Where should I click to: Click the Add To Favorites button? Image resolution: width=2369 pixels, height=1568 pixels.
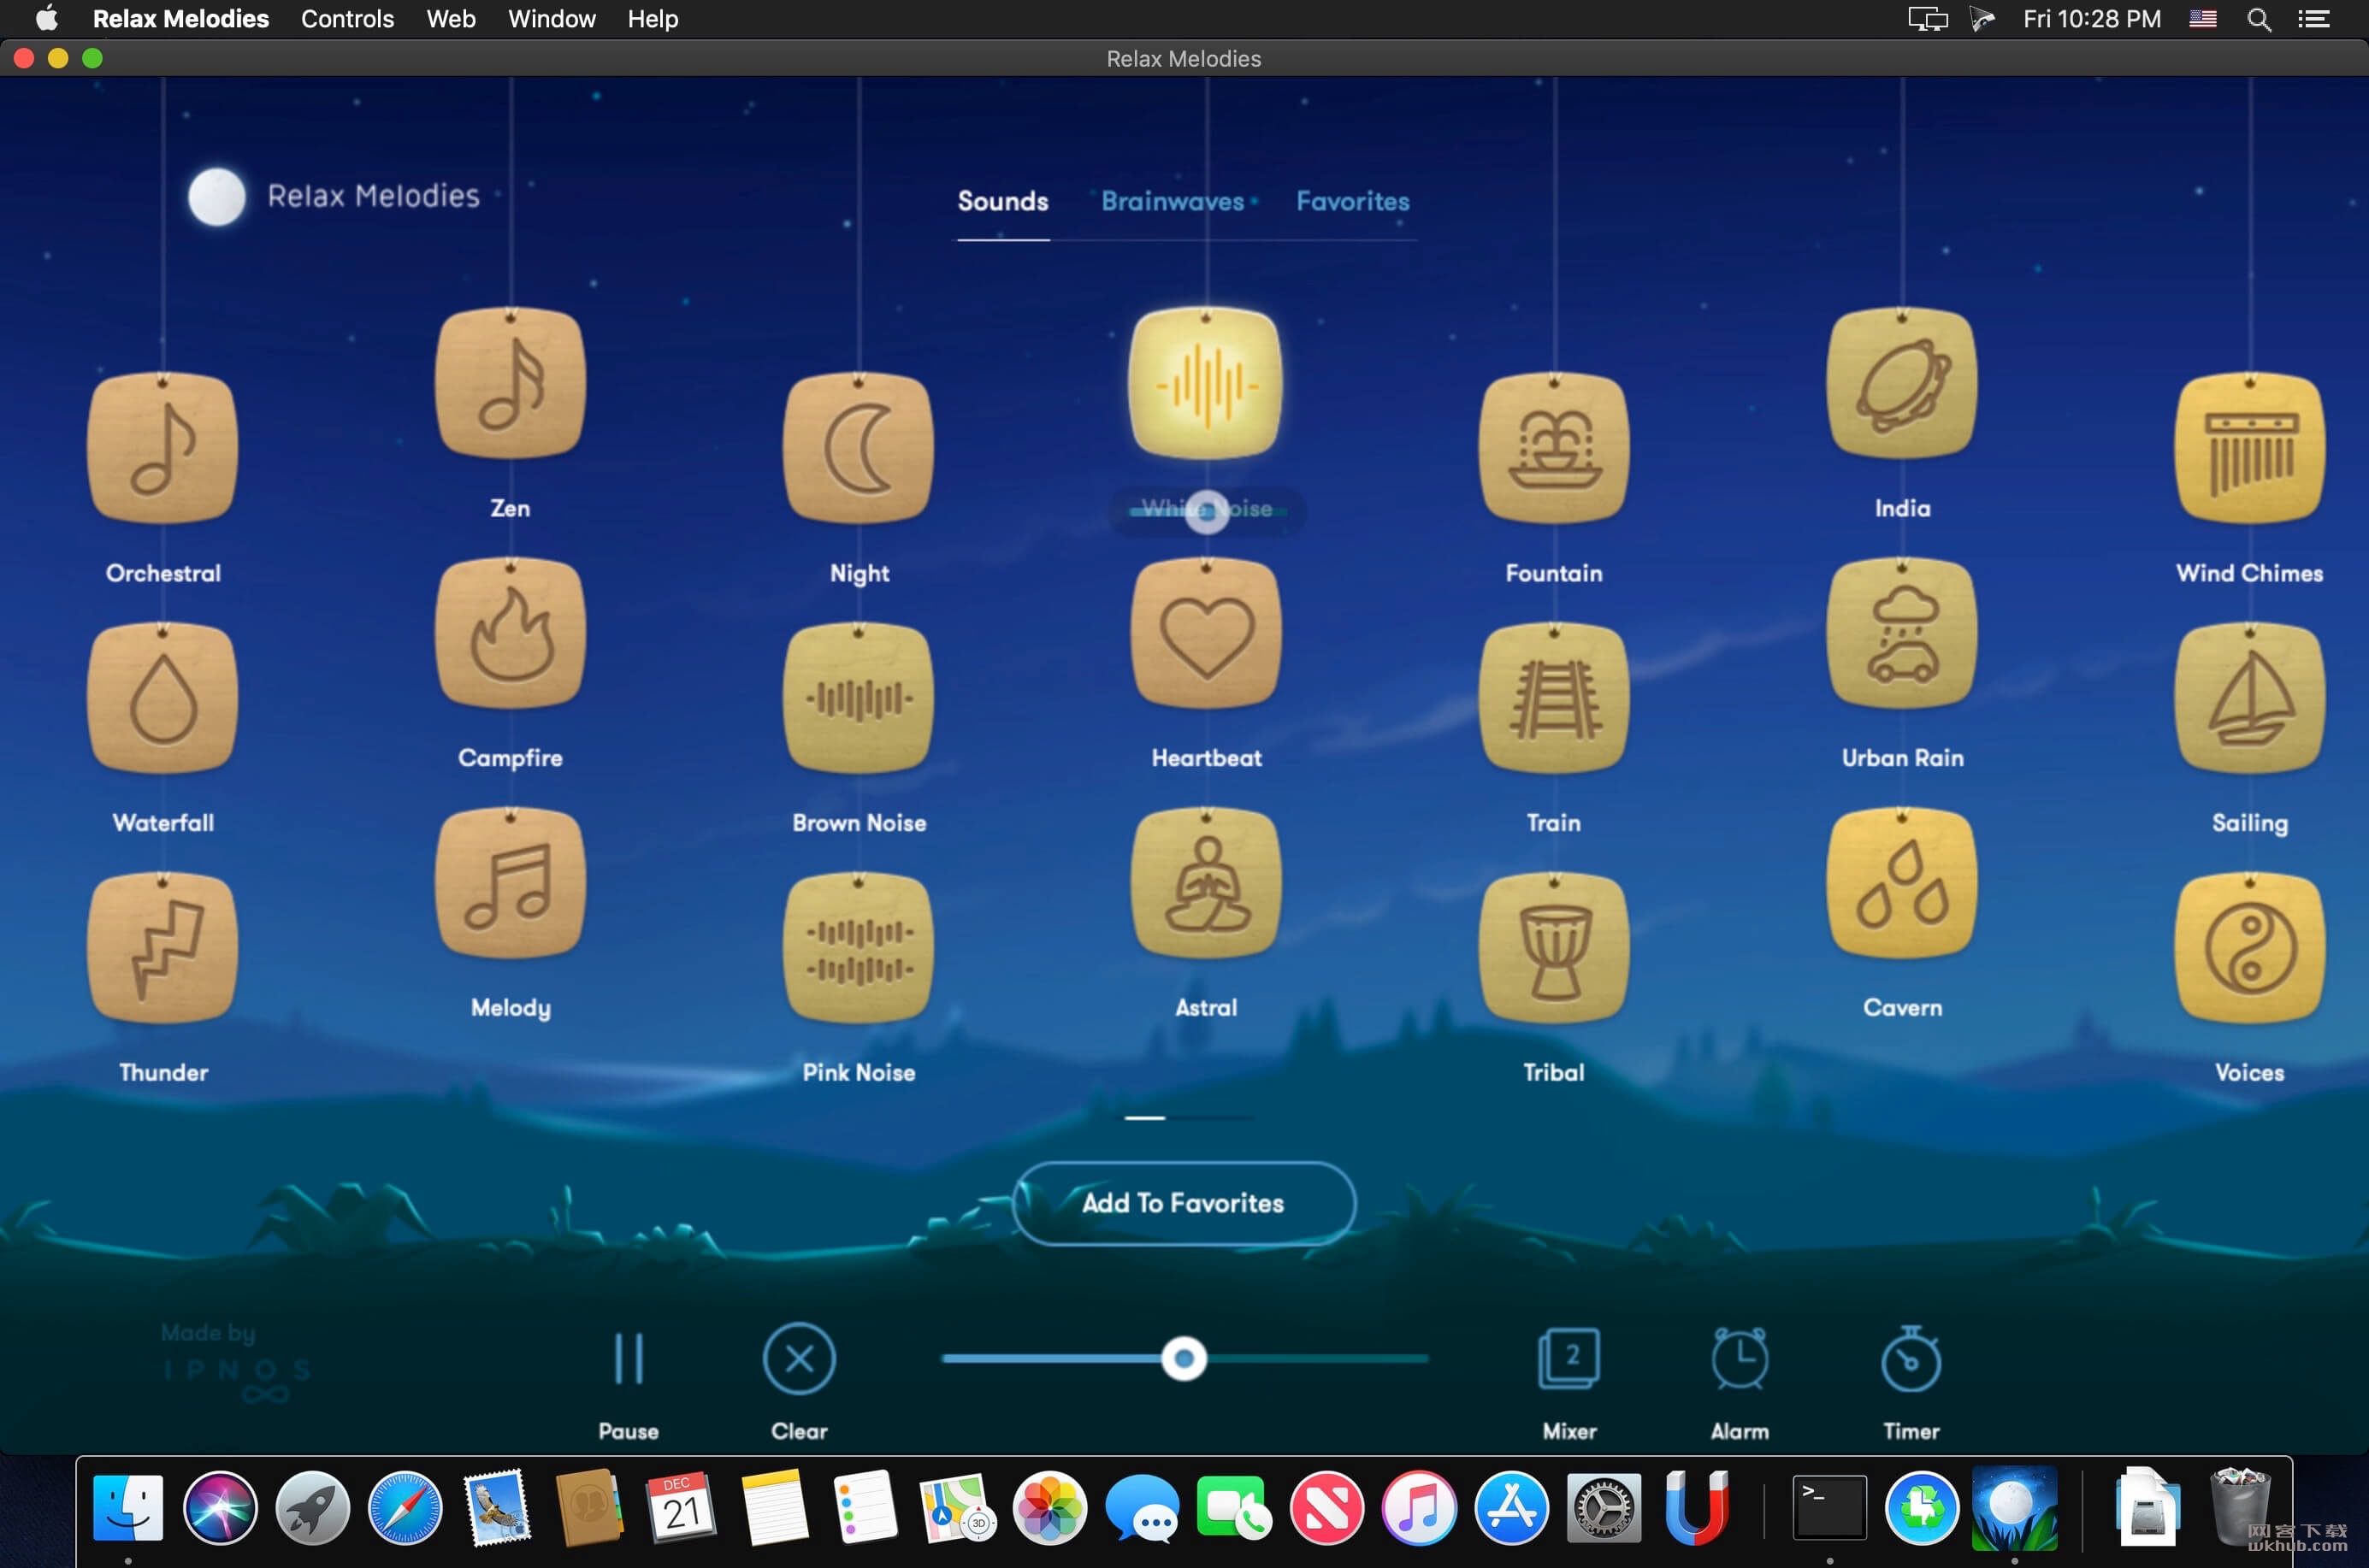[x=1184, y=1203]
